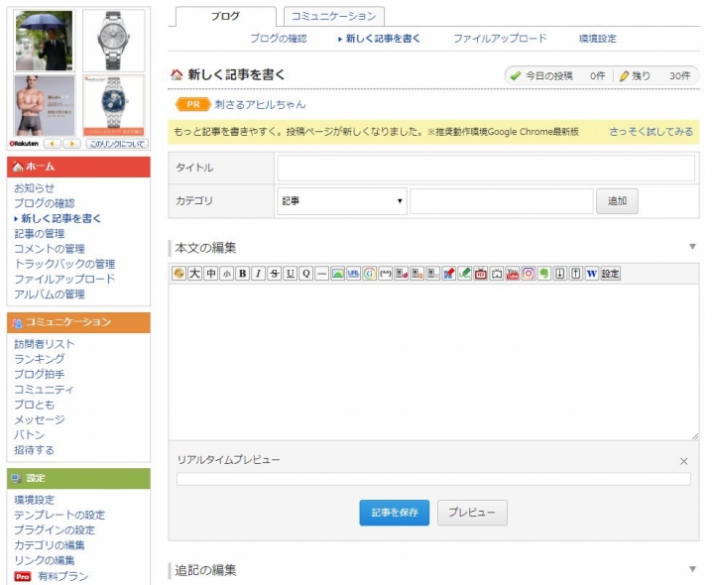
Task: Switch to the コミュニケーション tab
Action: [334, 17]
